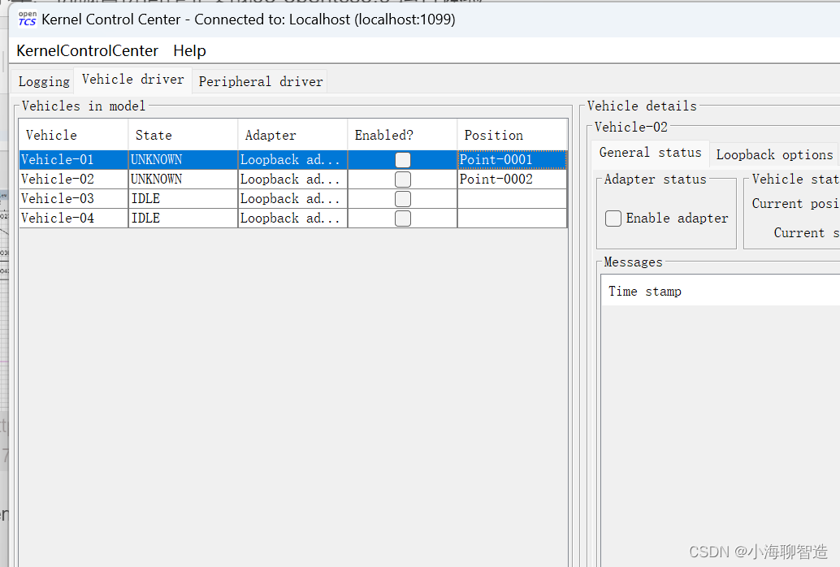Click the Vehicle column header

(x=73, y=135)
